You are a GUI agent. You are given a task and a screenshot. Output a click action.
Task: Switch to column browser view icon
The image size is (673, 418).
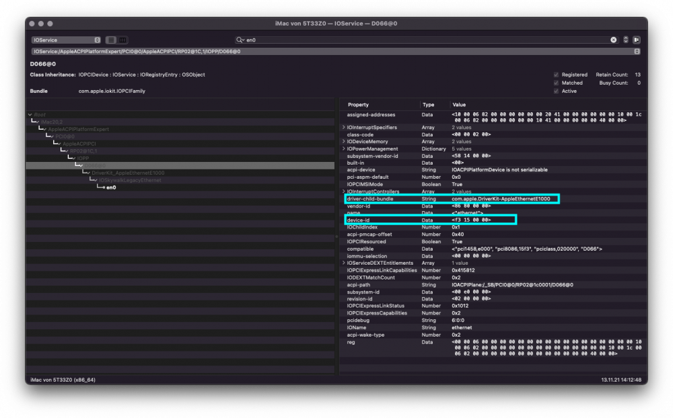pyautogui.click(x=122, y=40)
